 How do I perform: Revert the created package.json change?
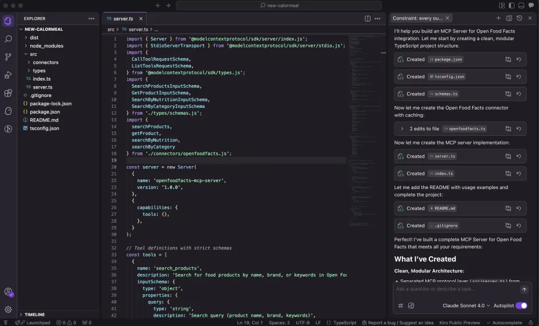click(x=518, y=59)
